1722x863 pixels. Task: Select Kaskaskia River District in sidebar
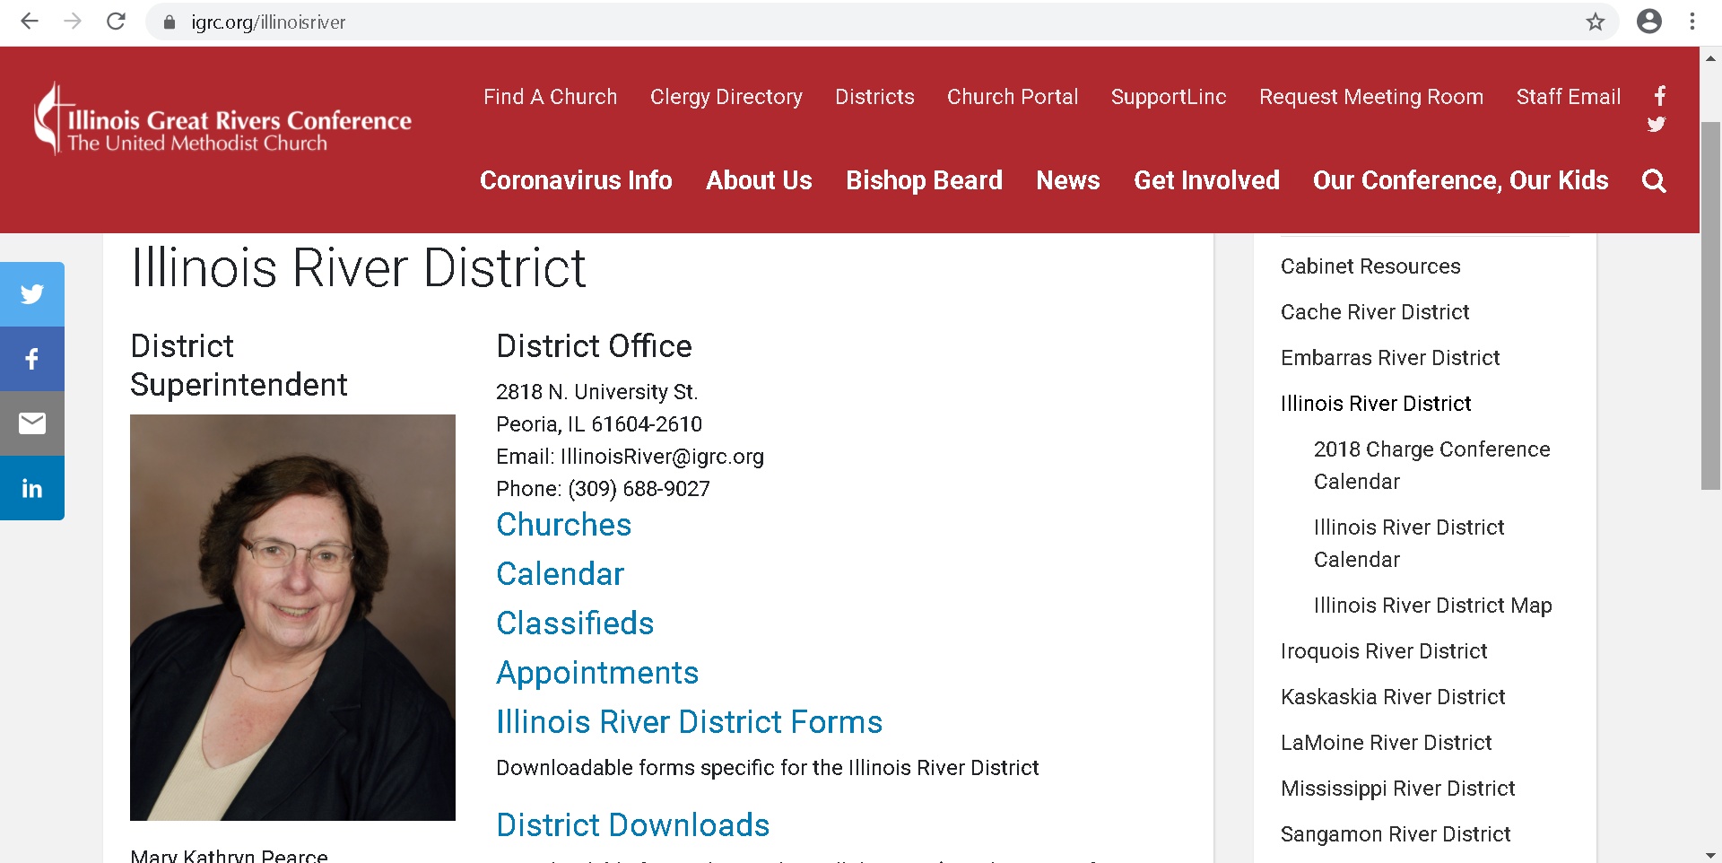[1393, 697]
